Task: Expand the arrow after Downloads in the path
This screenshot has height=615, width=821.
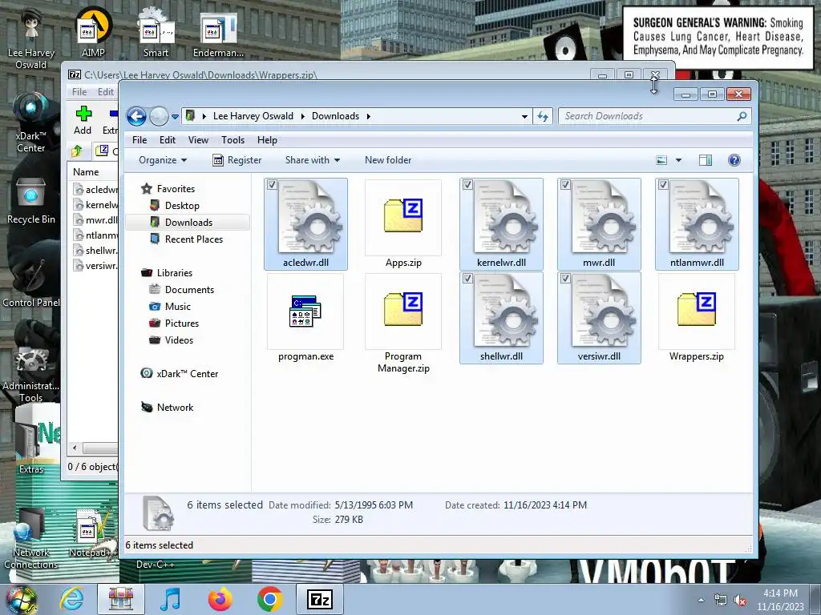Action: (x=369, y=116)
